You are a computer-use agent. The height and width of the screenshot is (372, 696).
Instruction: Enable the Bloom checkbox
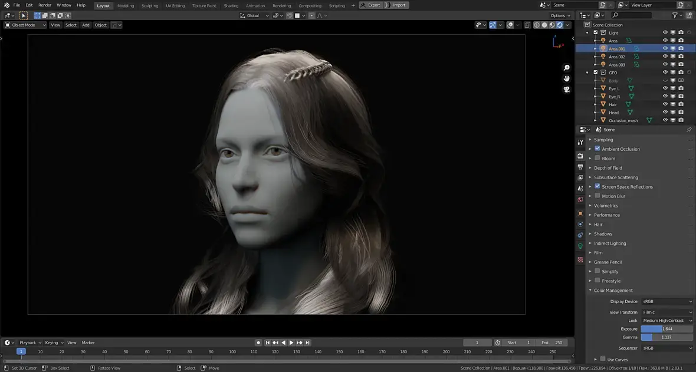tap(597, 158)
